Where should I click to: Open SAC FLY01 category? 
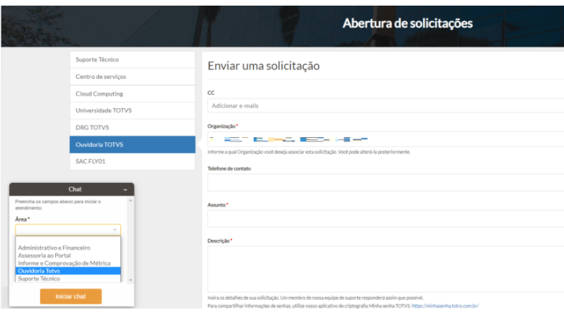[x=132, y=161]
